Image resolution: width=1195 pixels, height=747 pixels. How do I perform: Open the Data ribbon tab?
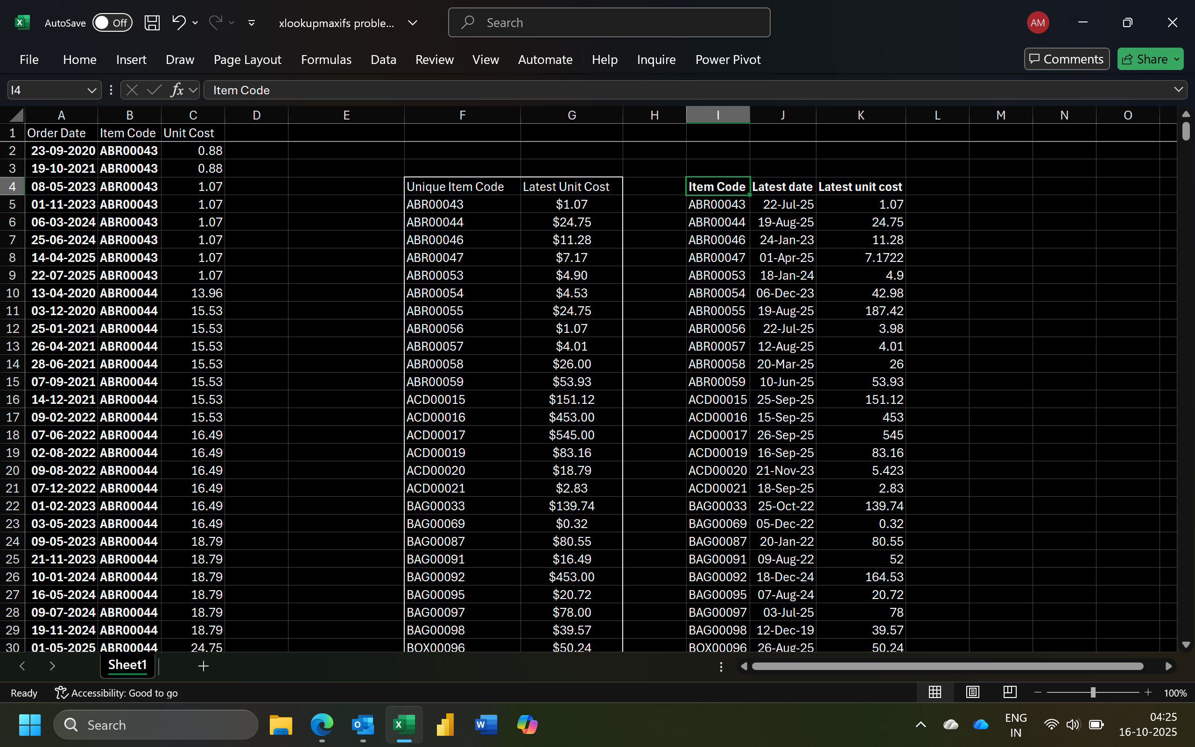pos(383,59)
